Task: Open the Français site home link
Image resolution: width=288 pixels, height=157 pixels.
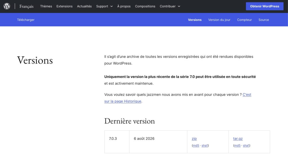Action: 26,6
